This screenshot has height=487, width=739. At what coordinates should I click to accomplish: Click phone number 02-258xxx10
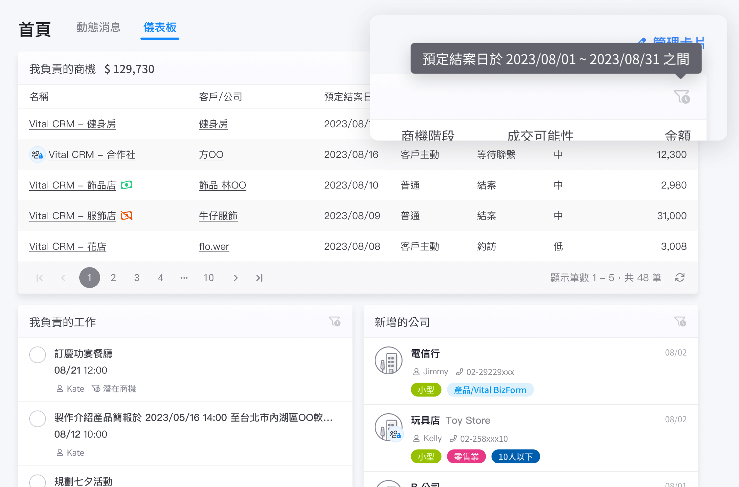[x=479, y=439]
